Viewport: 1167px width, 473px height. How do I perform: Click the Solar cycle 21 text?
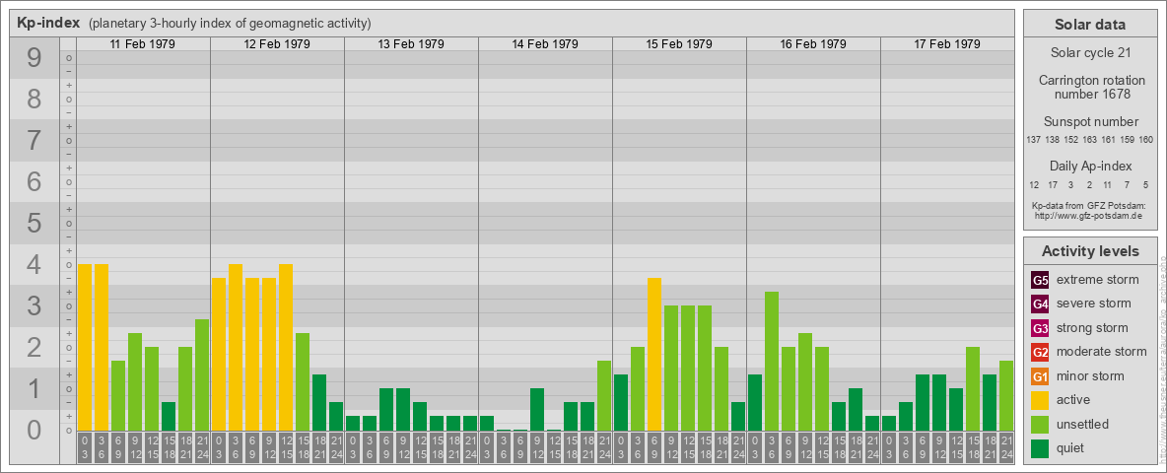1090,53
